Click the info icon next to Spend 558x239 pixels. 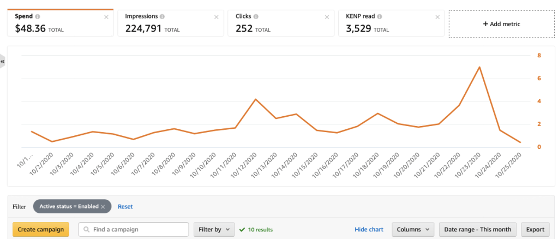tap(38, 17)
